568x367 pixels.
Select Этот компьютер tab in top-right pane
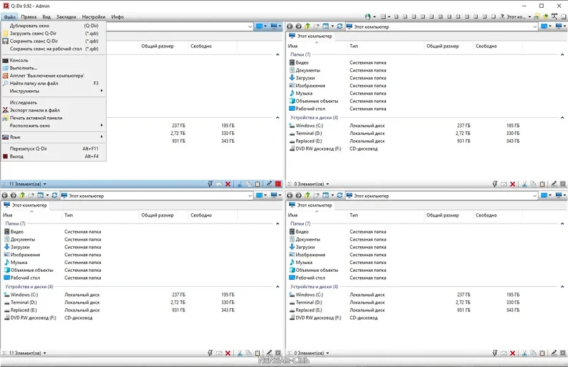point(310,36)
